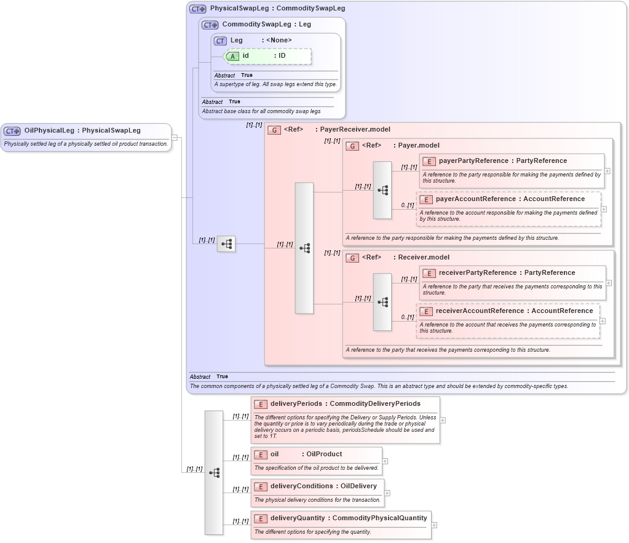Expand the deliveryQuantity plus box
Viewport: 629px width, 543px height.
coord(435,525)
